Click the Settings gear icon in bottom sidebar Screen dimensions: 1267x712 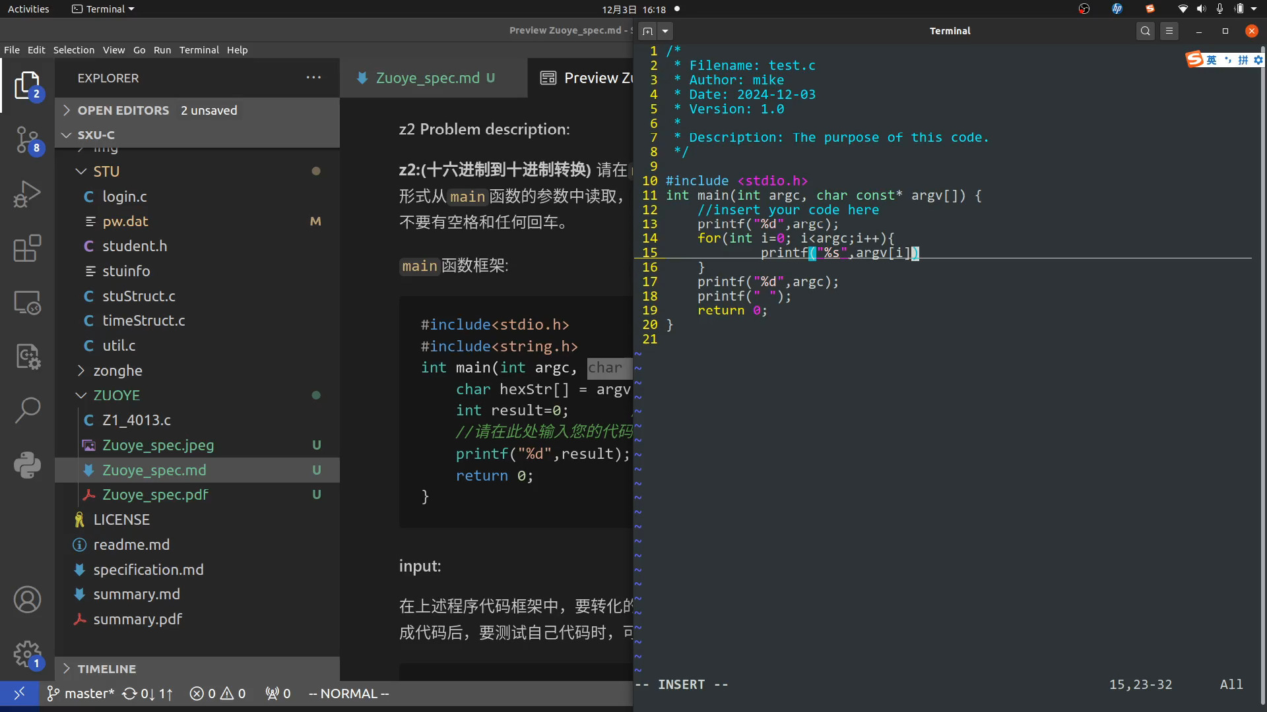point(26,653)
